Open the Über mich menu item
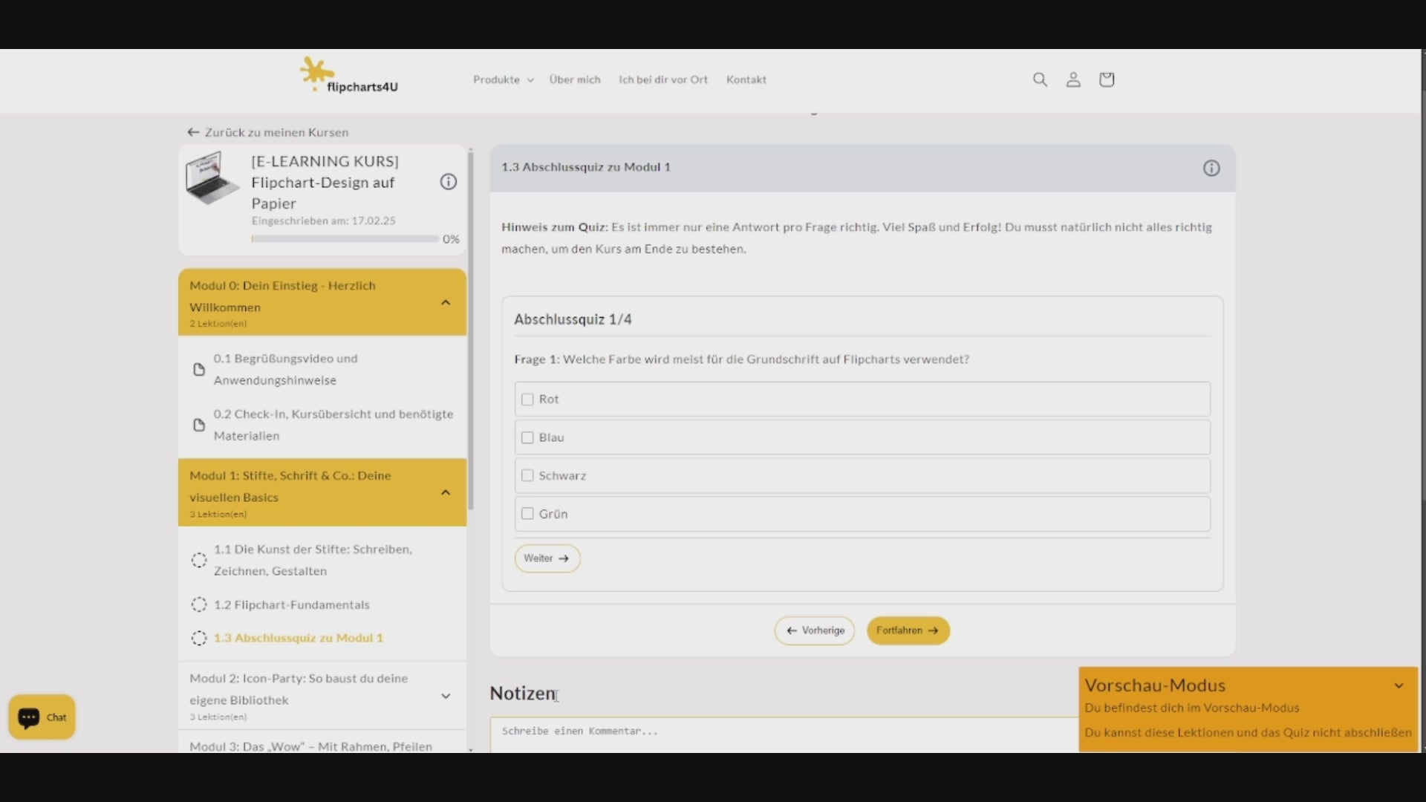Viewport: 1426px width, 802px height. (x=574, y=79)
